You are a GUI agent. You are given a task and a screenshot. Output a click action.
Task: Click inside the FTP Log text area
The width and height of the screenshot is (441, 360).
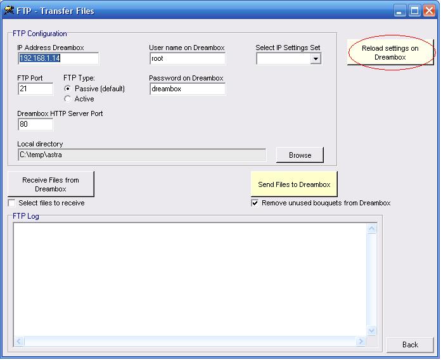point(190,280)
